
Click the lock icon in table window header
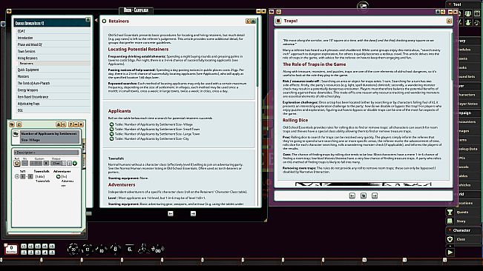point(59,124)
